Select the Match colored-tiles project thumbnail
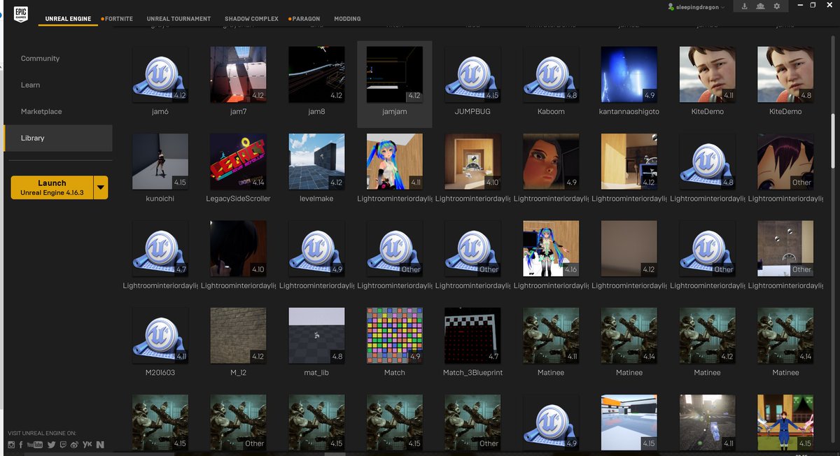Viewport: 840px width, 456px height. [x=395, y=336]
